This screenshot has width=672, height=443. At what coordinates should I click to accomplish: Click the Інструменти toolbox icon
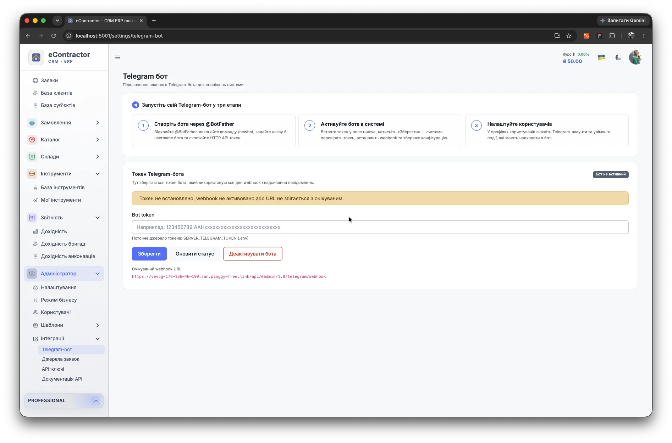32,174
